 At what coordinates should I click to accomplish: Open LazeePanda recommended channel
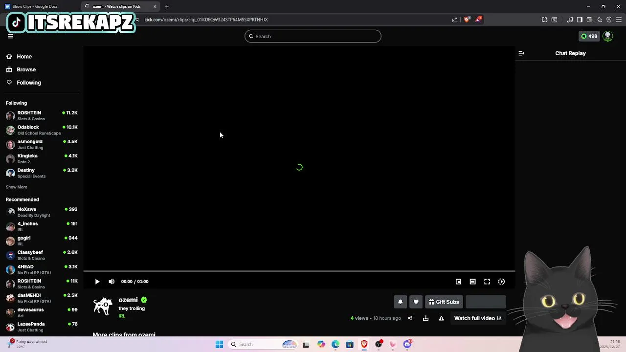tap(42, 327)
